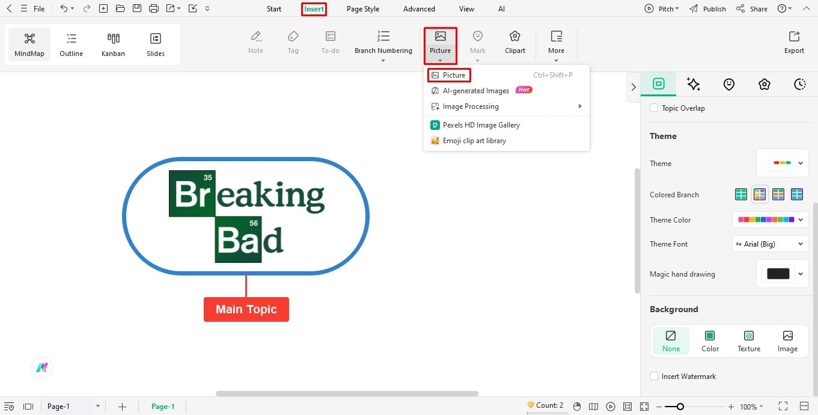This screenshot has width=818, height=415.
Task: Redo the last undone action
Action: pyautogui.click(x=87, y=9)
